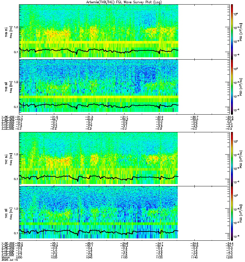Click the 'THC B∥ freq [Hz]' axis label
Screen dimensions: 245x262
(9, 214)
